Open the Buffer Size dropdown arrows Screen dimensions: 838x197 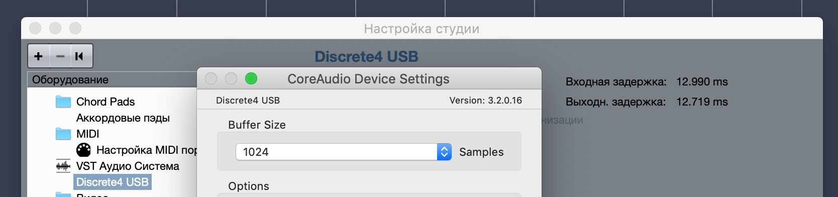click(444, 152)
